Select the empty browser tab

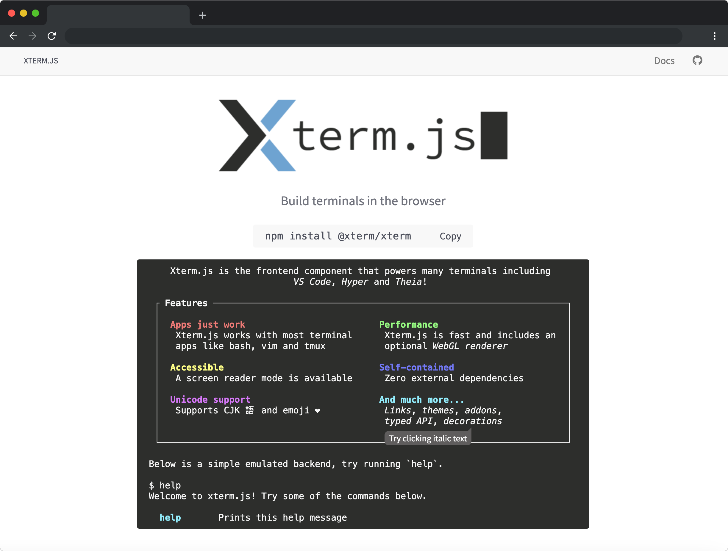point(118,15)
